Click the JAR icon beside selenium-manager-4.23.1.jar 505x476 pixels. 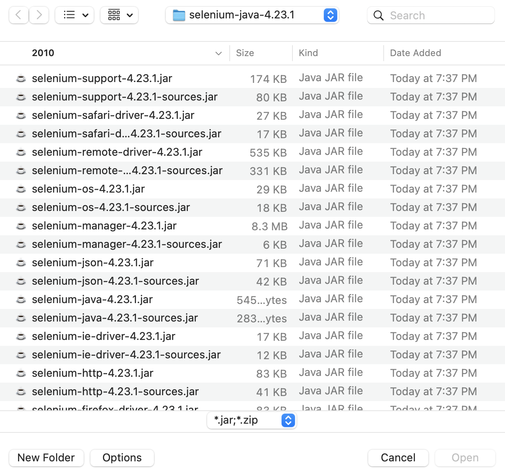click(21, 226)
